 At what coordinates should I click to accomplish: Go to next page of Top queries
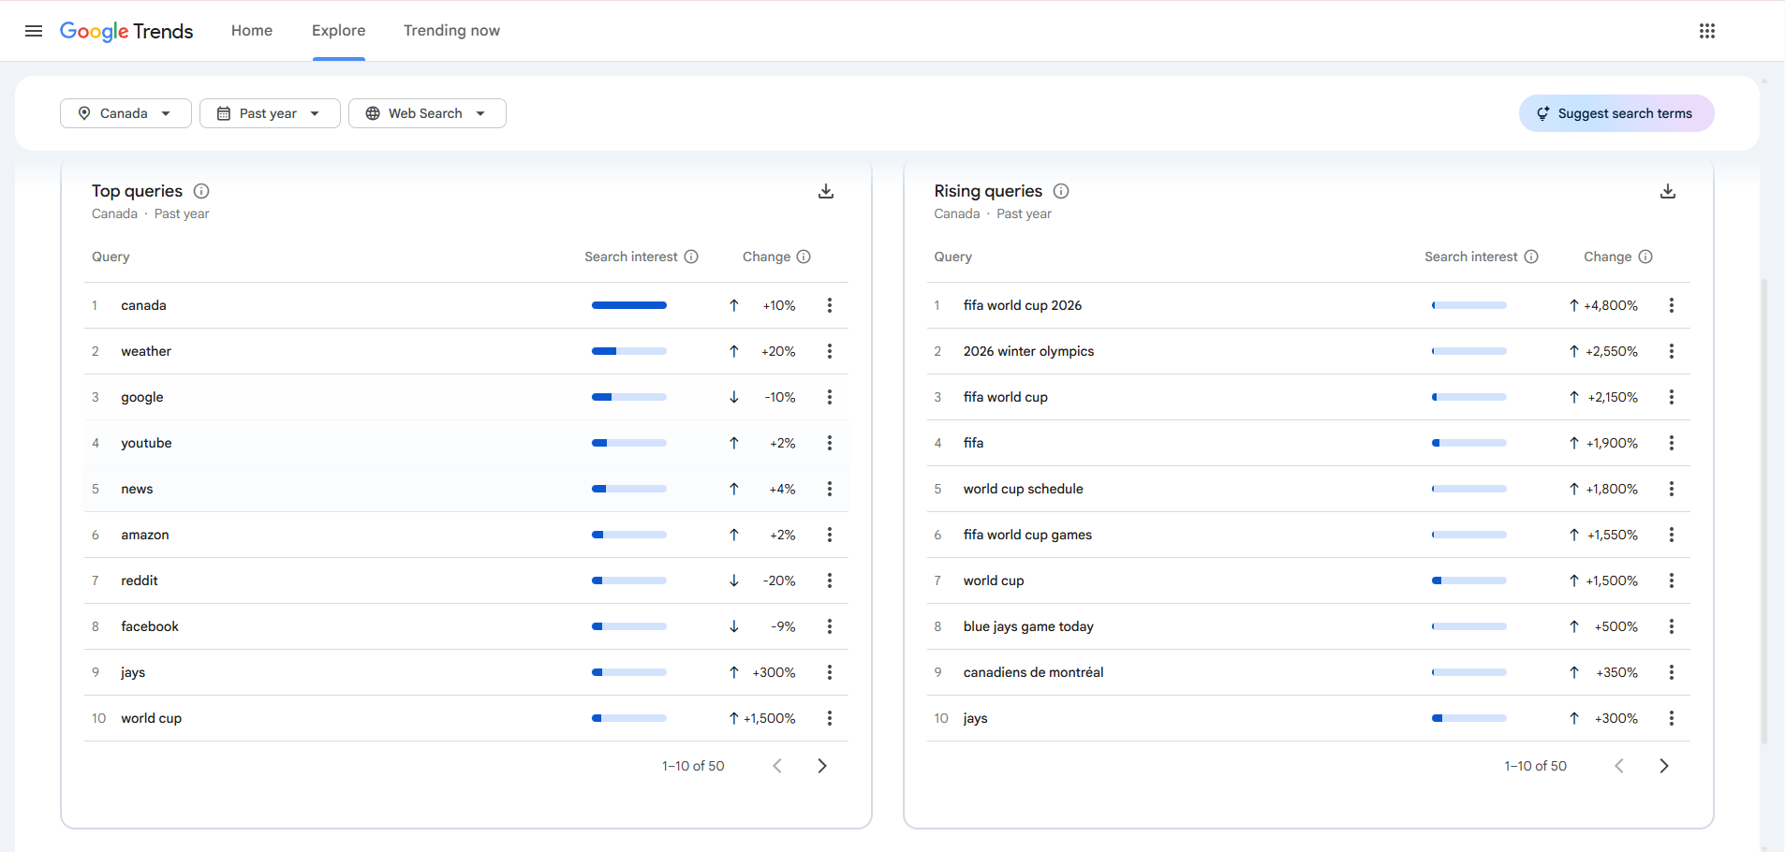point(822,766)
